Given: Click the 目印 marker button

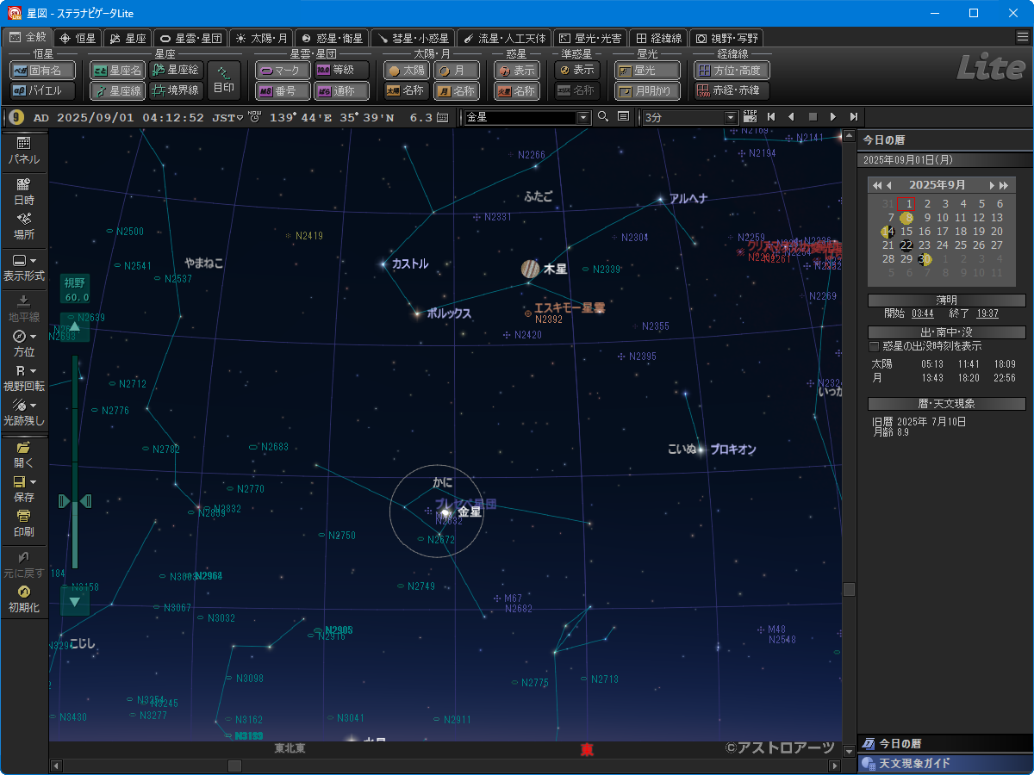Looking at the screenshot, I should point(224,80).
